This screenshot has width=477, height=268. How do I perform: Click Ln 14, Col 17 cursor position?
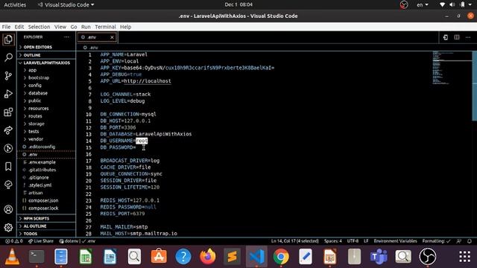point(295,241)
